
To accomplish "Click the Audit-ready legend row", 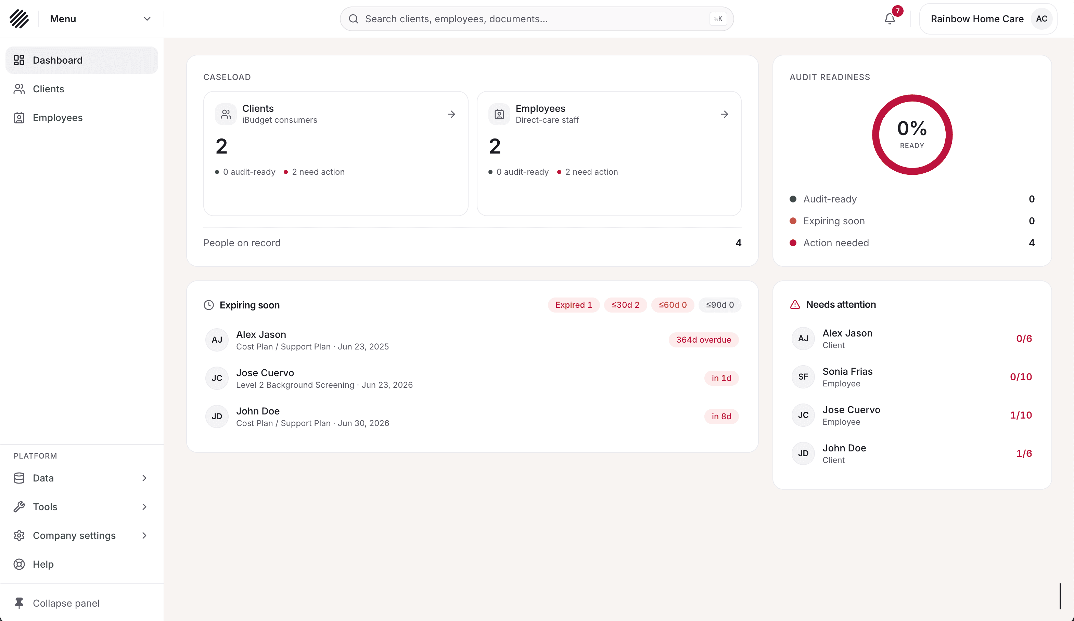I will click(912, 199).
